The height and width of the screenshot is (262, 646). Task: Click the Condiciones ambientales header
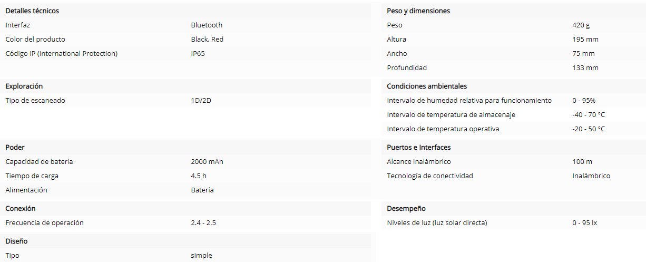click(x=427, y=86)
